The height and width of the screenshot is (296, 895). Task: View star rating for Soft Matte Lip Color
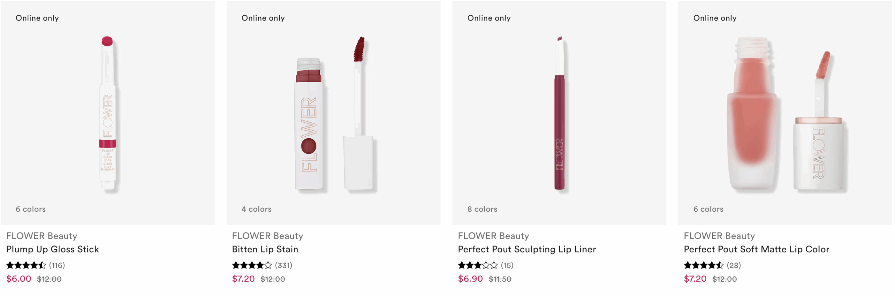click(x=703, y=265)
